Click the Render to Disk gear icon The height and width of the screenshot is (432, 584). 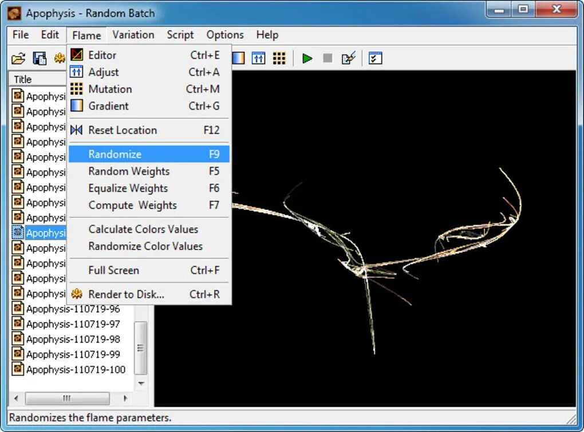pos(77,294)
